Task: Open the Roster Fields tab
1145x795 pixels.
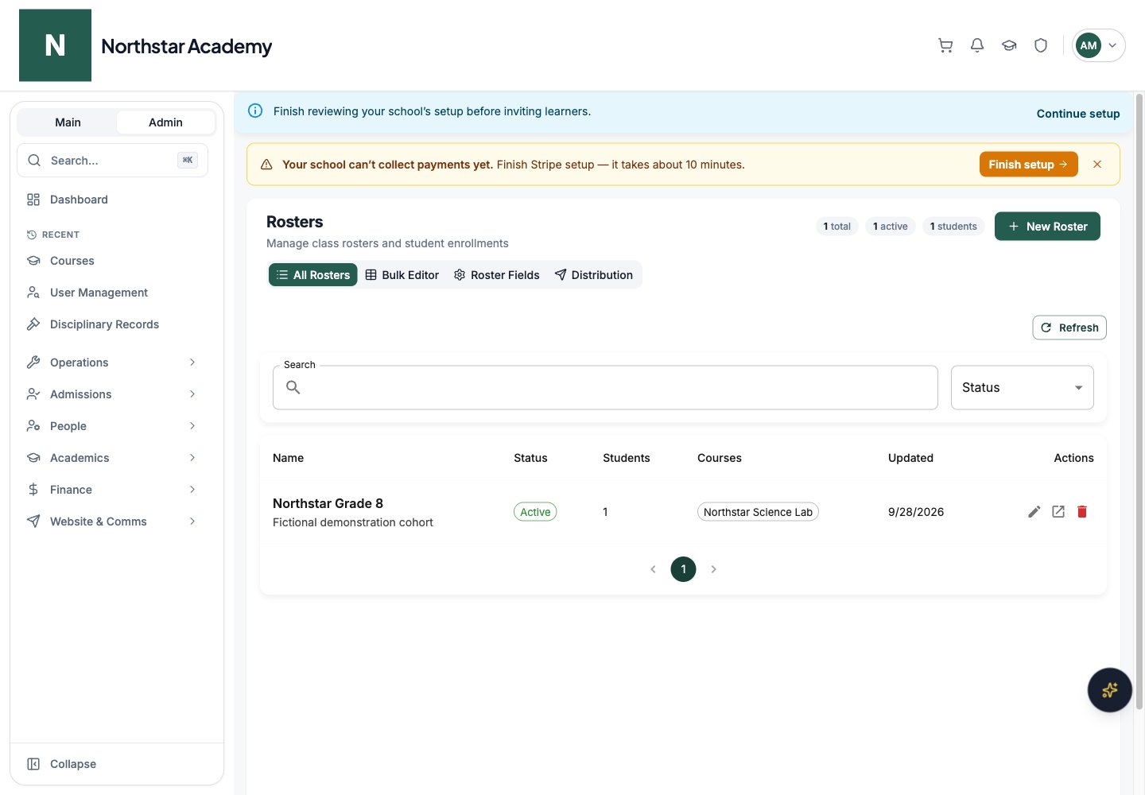Action: [497, 275]
